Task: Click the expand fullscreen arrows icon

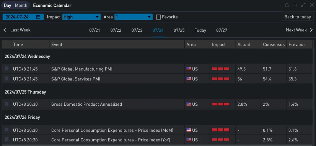Action: tap(303, 5)
